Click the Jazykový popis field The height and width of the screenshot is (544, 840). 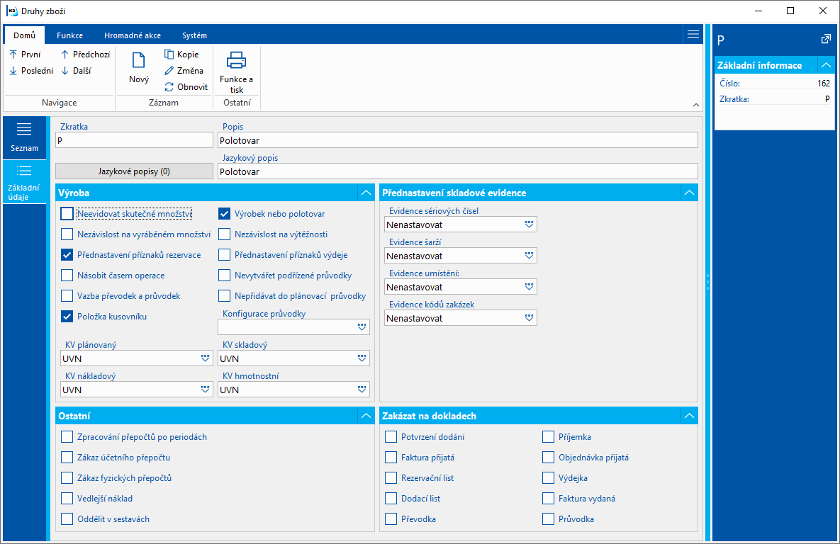(457, 171)
